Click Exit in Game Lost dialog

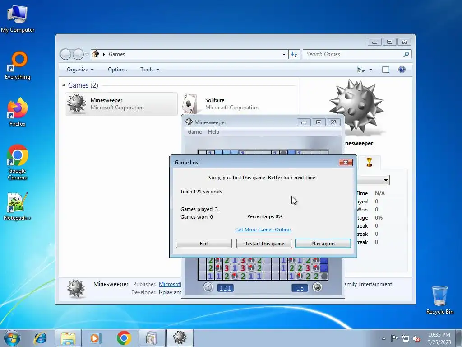coord(204,244)
